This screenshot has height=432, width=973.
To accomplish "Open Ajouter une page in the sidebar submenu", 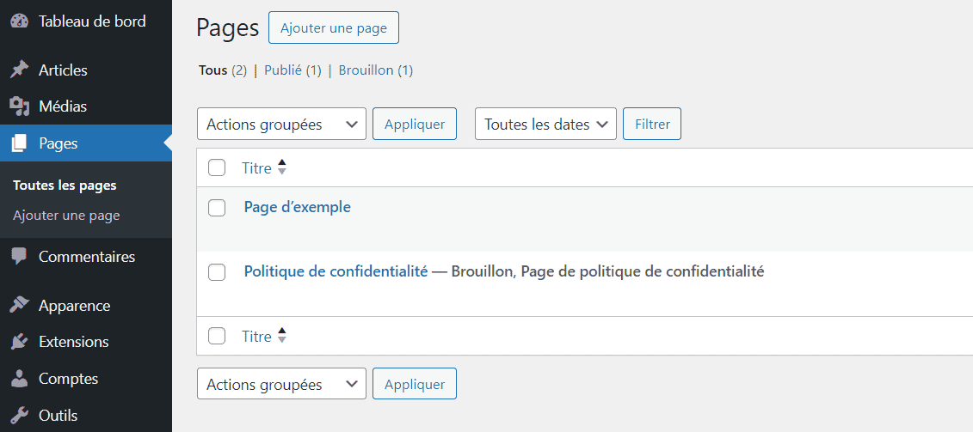I will (66, 216).
